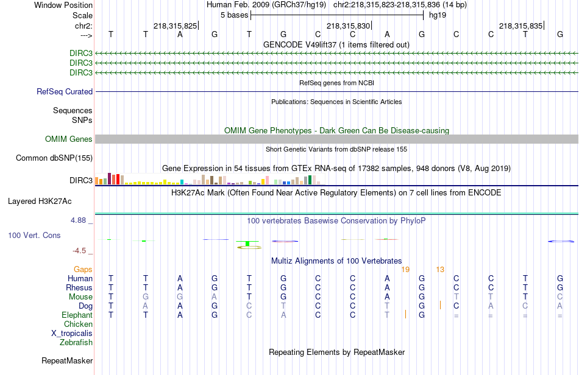This screenshot has height=375, width=579.
Task: Click the orange insertion marker in Dog row
Action: click(440, 306)
